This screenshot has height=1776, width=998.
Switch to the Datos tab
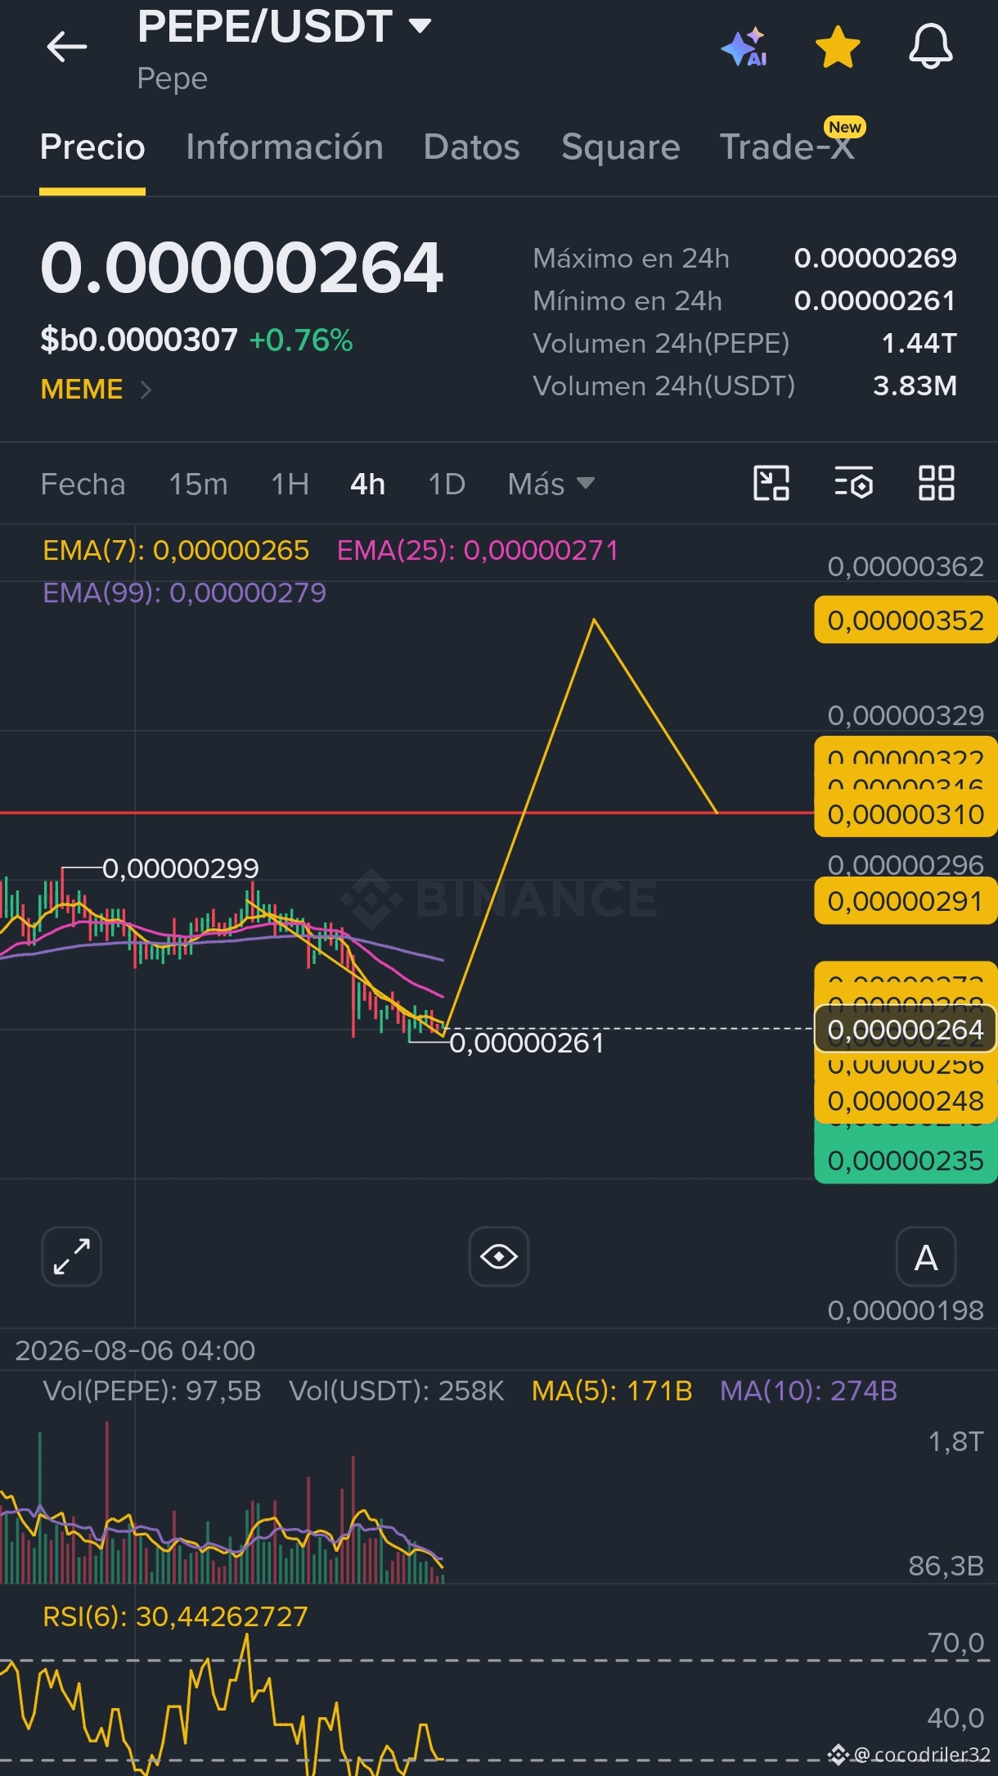(x=471, y=147)
